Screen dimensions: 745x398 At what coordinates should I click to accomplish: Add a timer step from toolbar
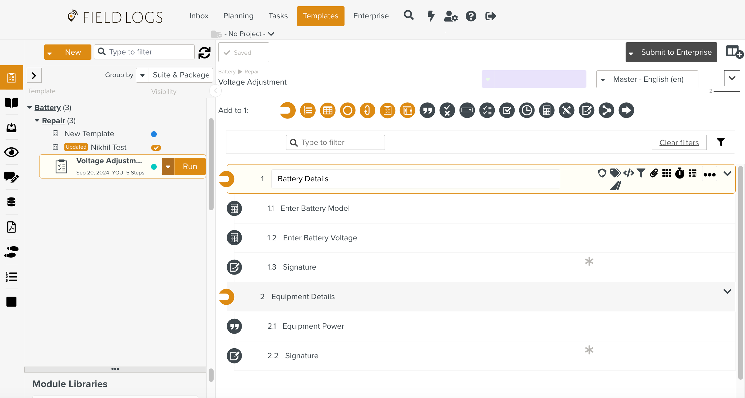527,110
